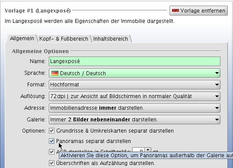Click the spinner up arrow for AGB font size
This screenshot has width=233, height=168.
[148, 150]
